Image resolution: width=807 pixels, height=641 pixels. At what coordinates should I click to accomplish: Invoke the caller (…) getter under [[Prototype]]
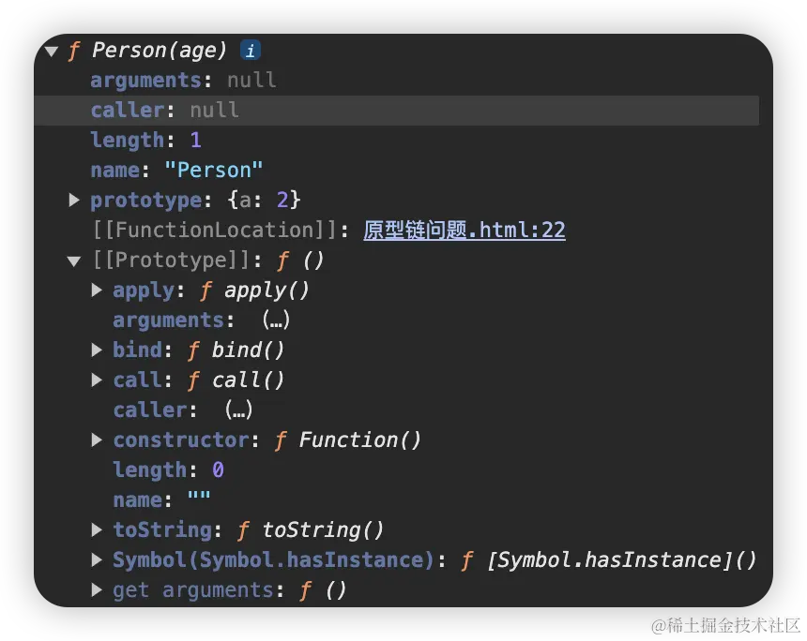pos(238,410)
